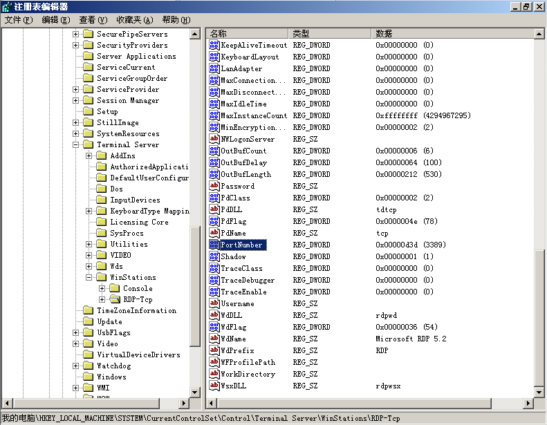Select the SysProcs key

127,233
